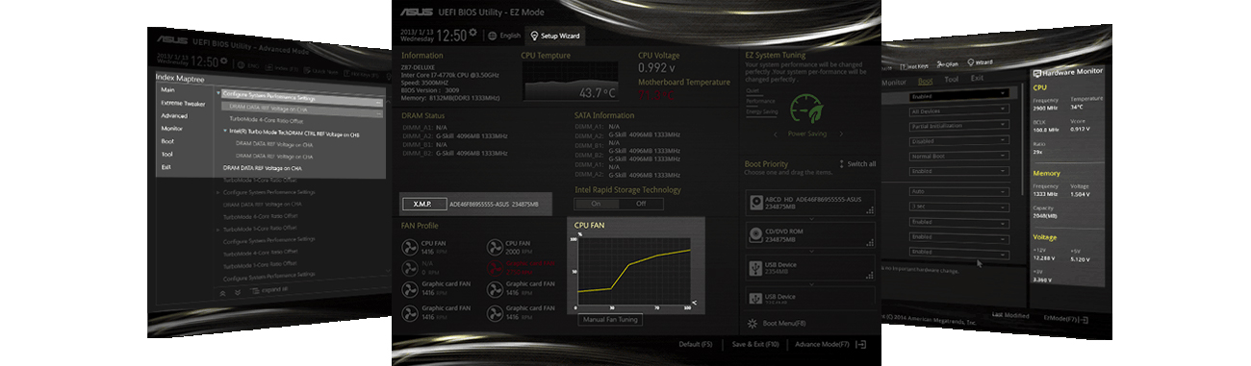Click the CPU FAN 1416 RPM fan icon
Viewport: 1251px width, 366px height.
click(411, 247)
